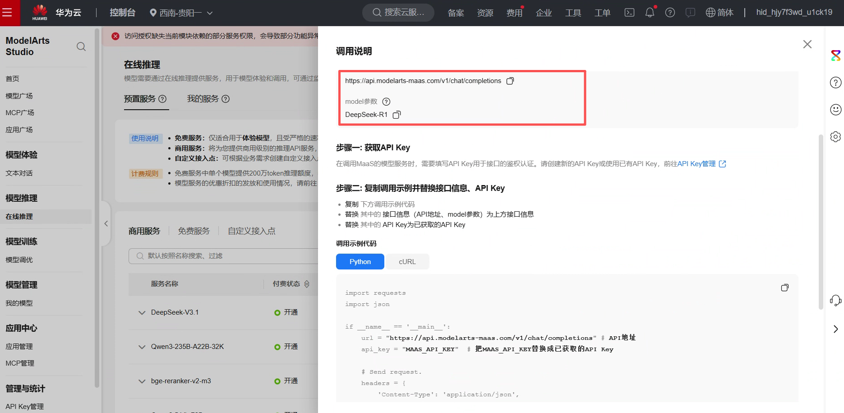Expand the DeepSeek-V3.1 row
This screenshot has height=413, width=844.
[142, 313]
